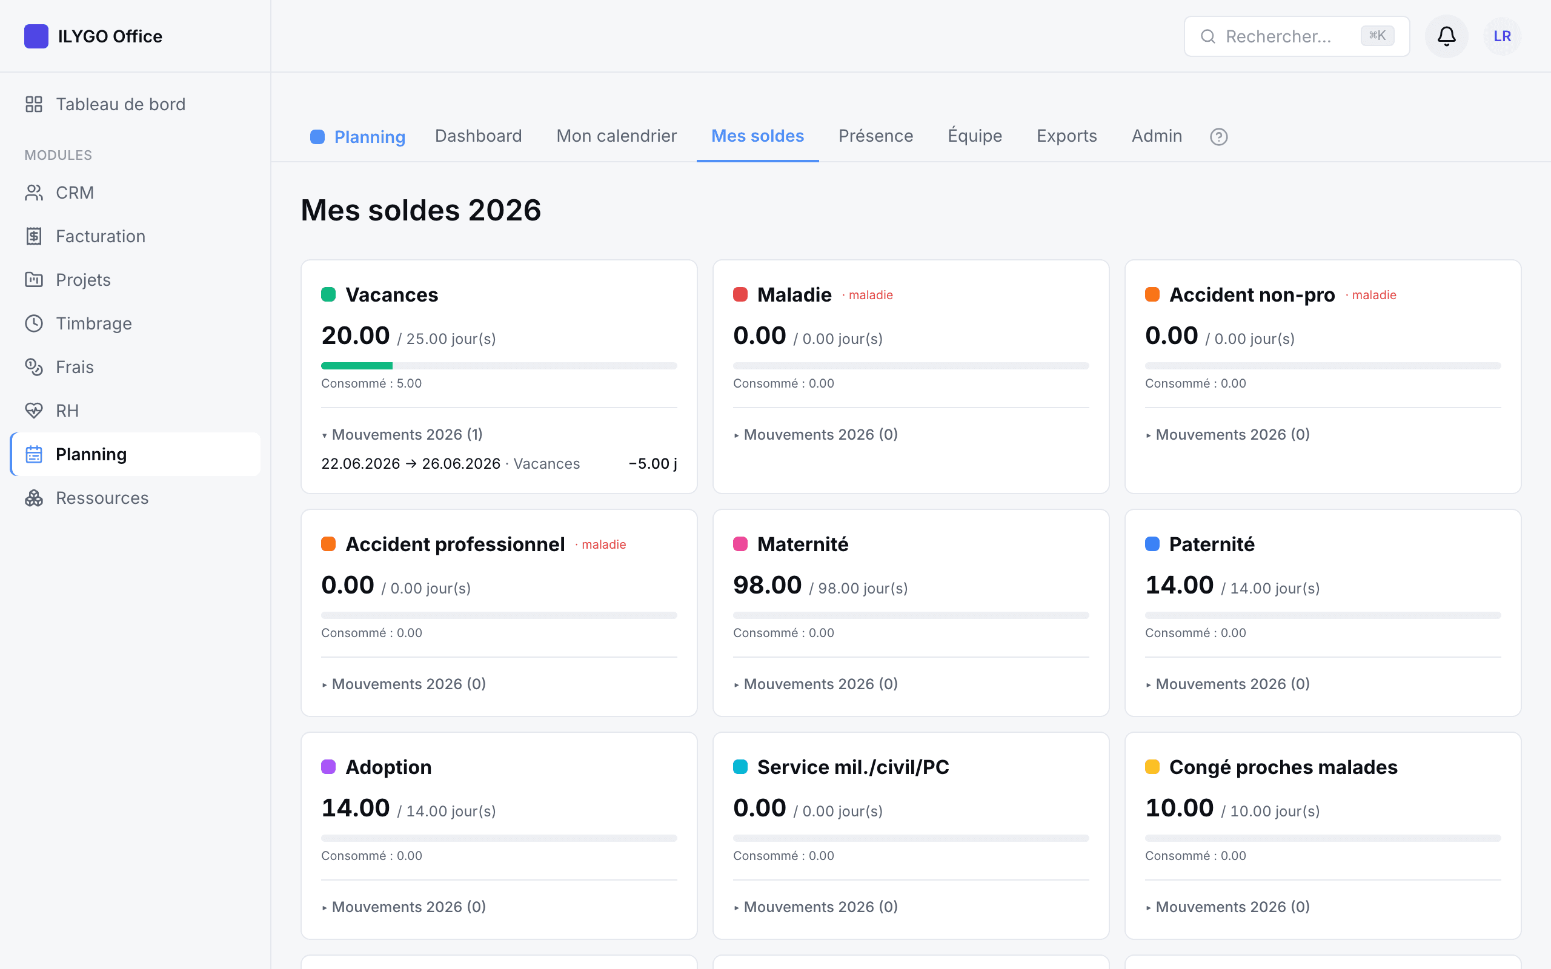Click the Tableau de bord grid icon
The image size is (1551, 969).
(34, 104)
